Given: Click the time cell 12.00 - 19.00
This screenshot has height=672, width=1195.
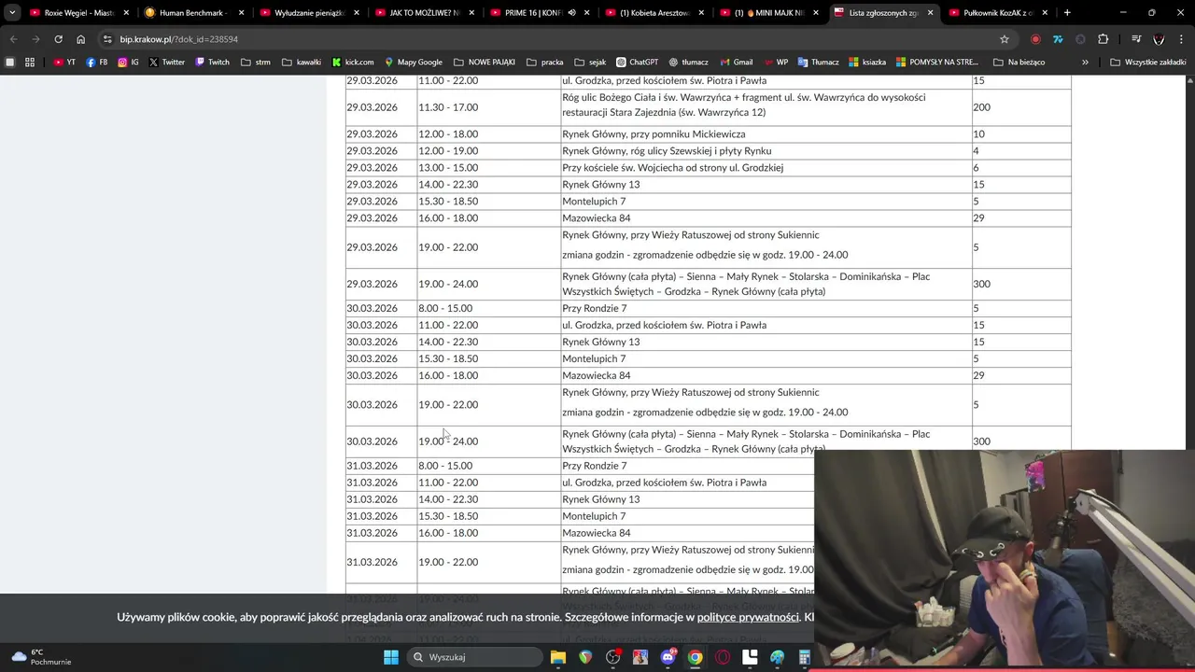Looking at the screenshot, I should (x=488, y=150).
